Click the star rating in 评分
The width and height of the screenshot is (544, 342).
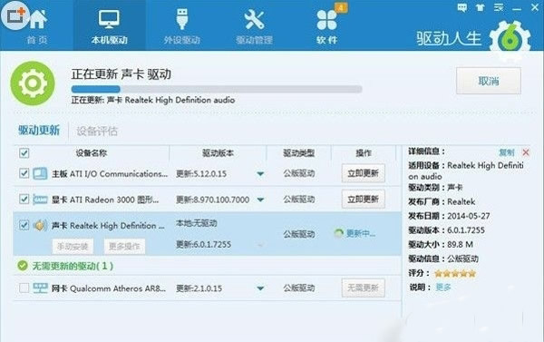point(455,274)
